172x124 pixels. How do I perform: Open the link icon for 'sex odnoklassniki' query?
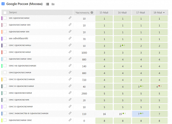(70, 38)
